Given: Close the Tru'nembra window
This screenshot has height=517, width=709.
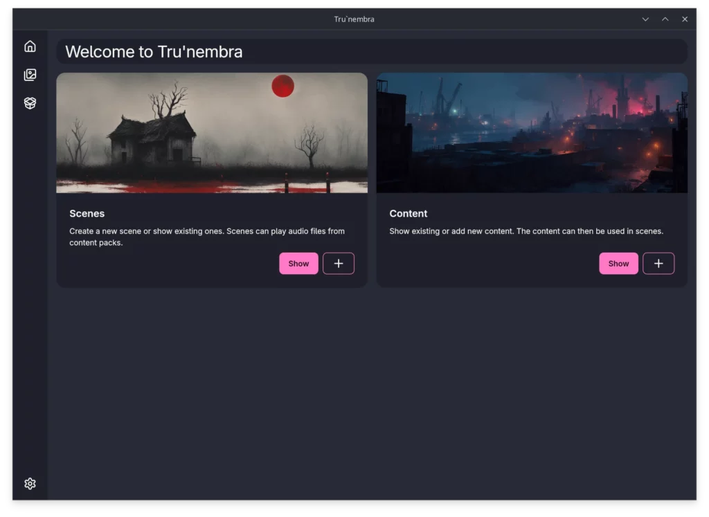Looking at the screenshot, I should coord(685,19).
